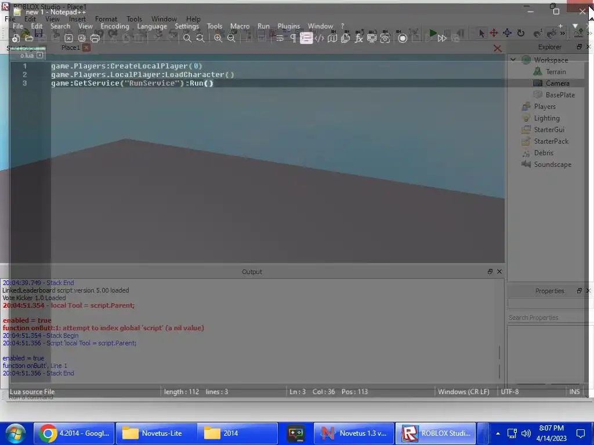Toggle Word Wrap in Notepad++ toolbar
Viewport: 594px width, 445px height.
click(x=280, y=38)
